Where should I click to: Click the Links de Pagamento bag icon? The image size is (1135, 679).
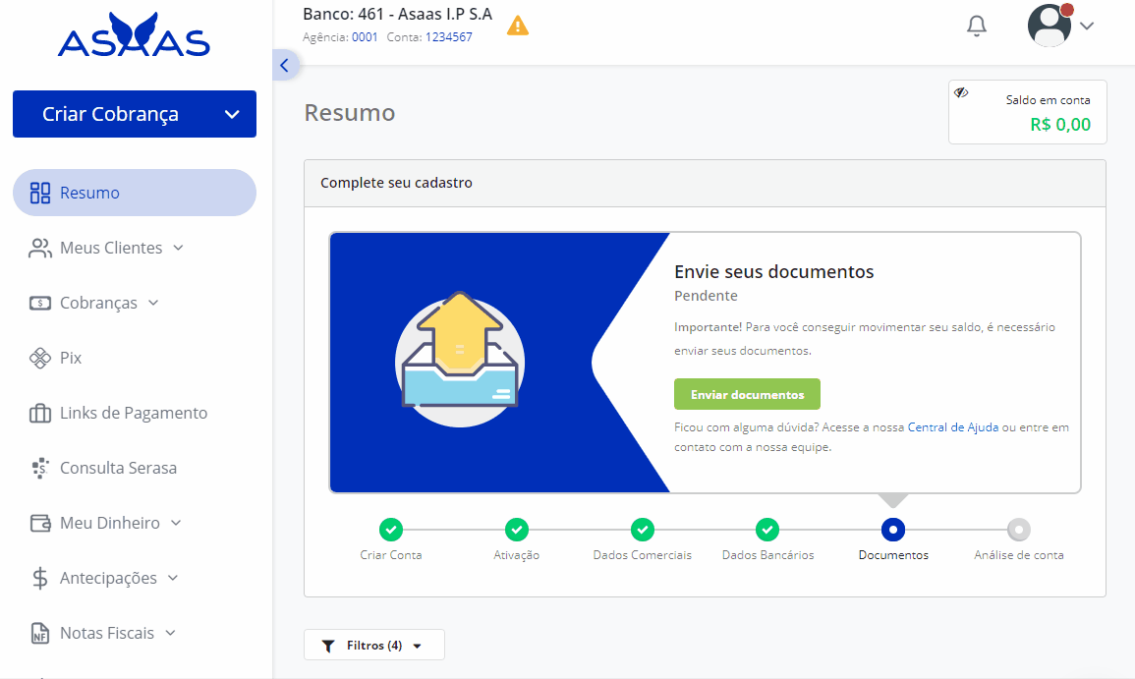pyautogui.click(x=40, y=413)
